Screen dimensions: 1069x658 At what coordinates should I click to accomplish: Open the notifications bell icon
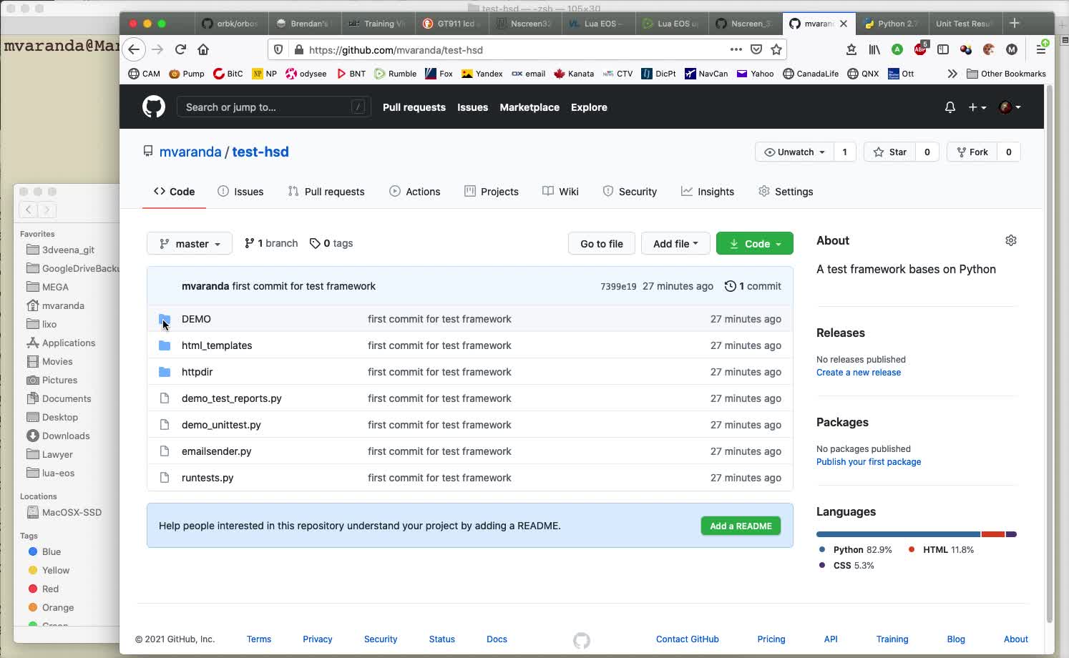pyautogui.click(x=950, y=107)
